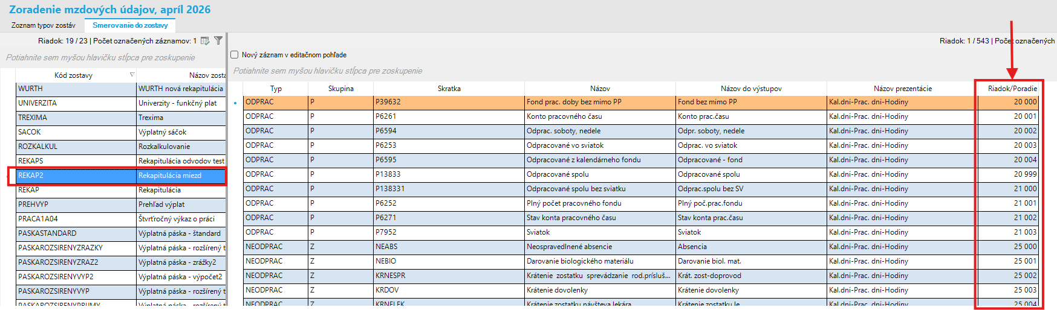Click Odpracované spolu bez sviatku cell

pos(600,189)
